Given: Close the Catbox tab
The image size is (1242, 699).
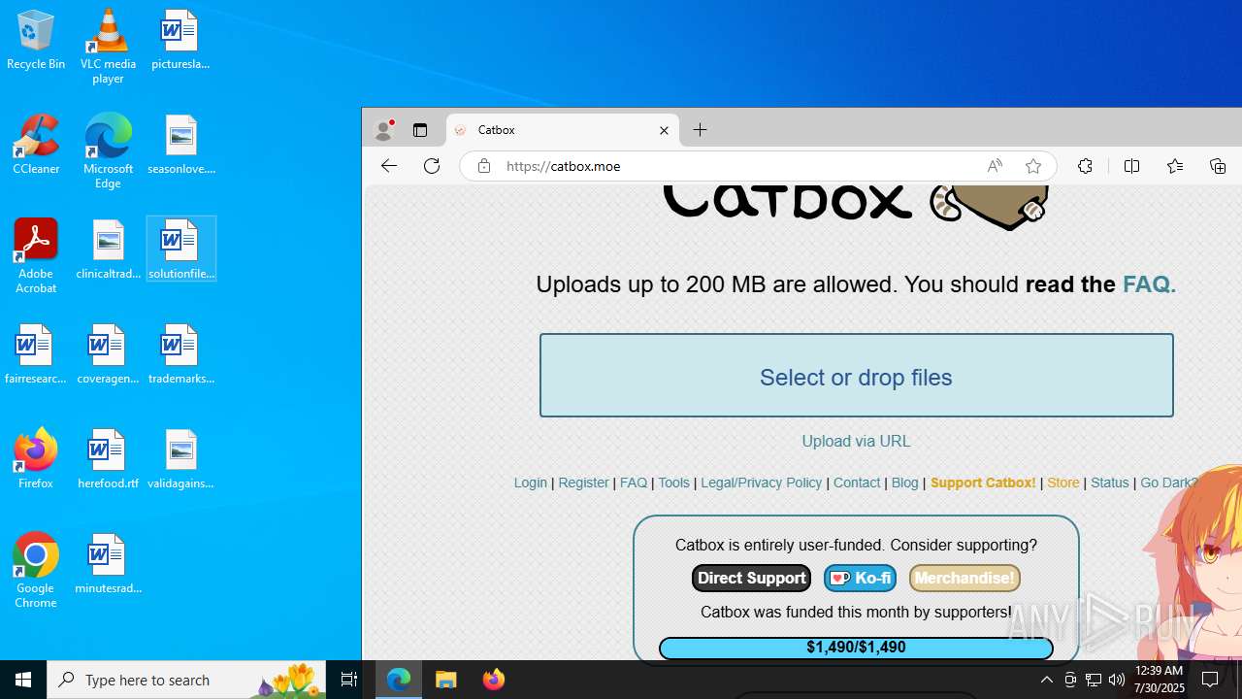Looking at the screenshot, I should point(664,130).
